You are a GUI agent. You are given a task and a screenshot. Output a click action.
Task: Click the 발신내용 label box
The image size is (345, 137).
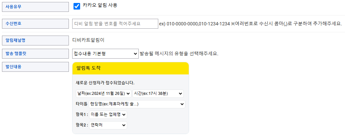(35, 67)
